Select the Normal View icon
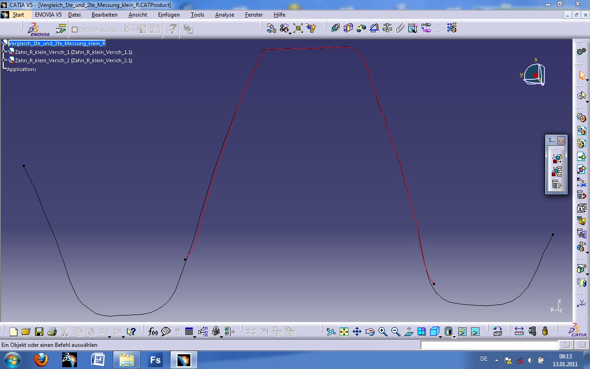This screenshot has width=590, height=369. tap(408, 331)
